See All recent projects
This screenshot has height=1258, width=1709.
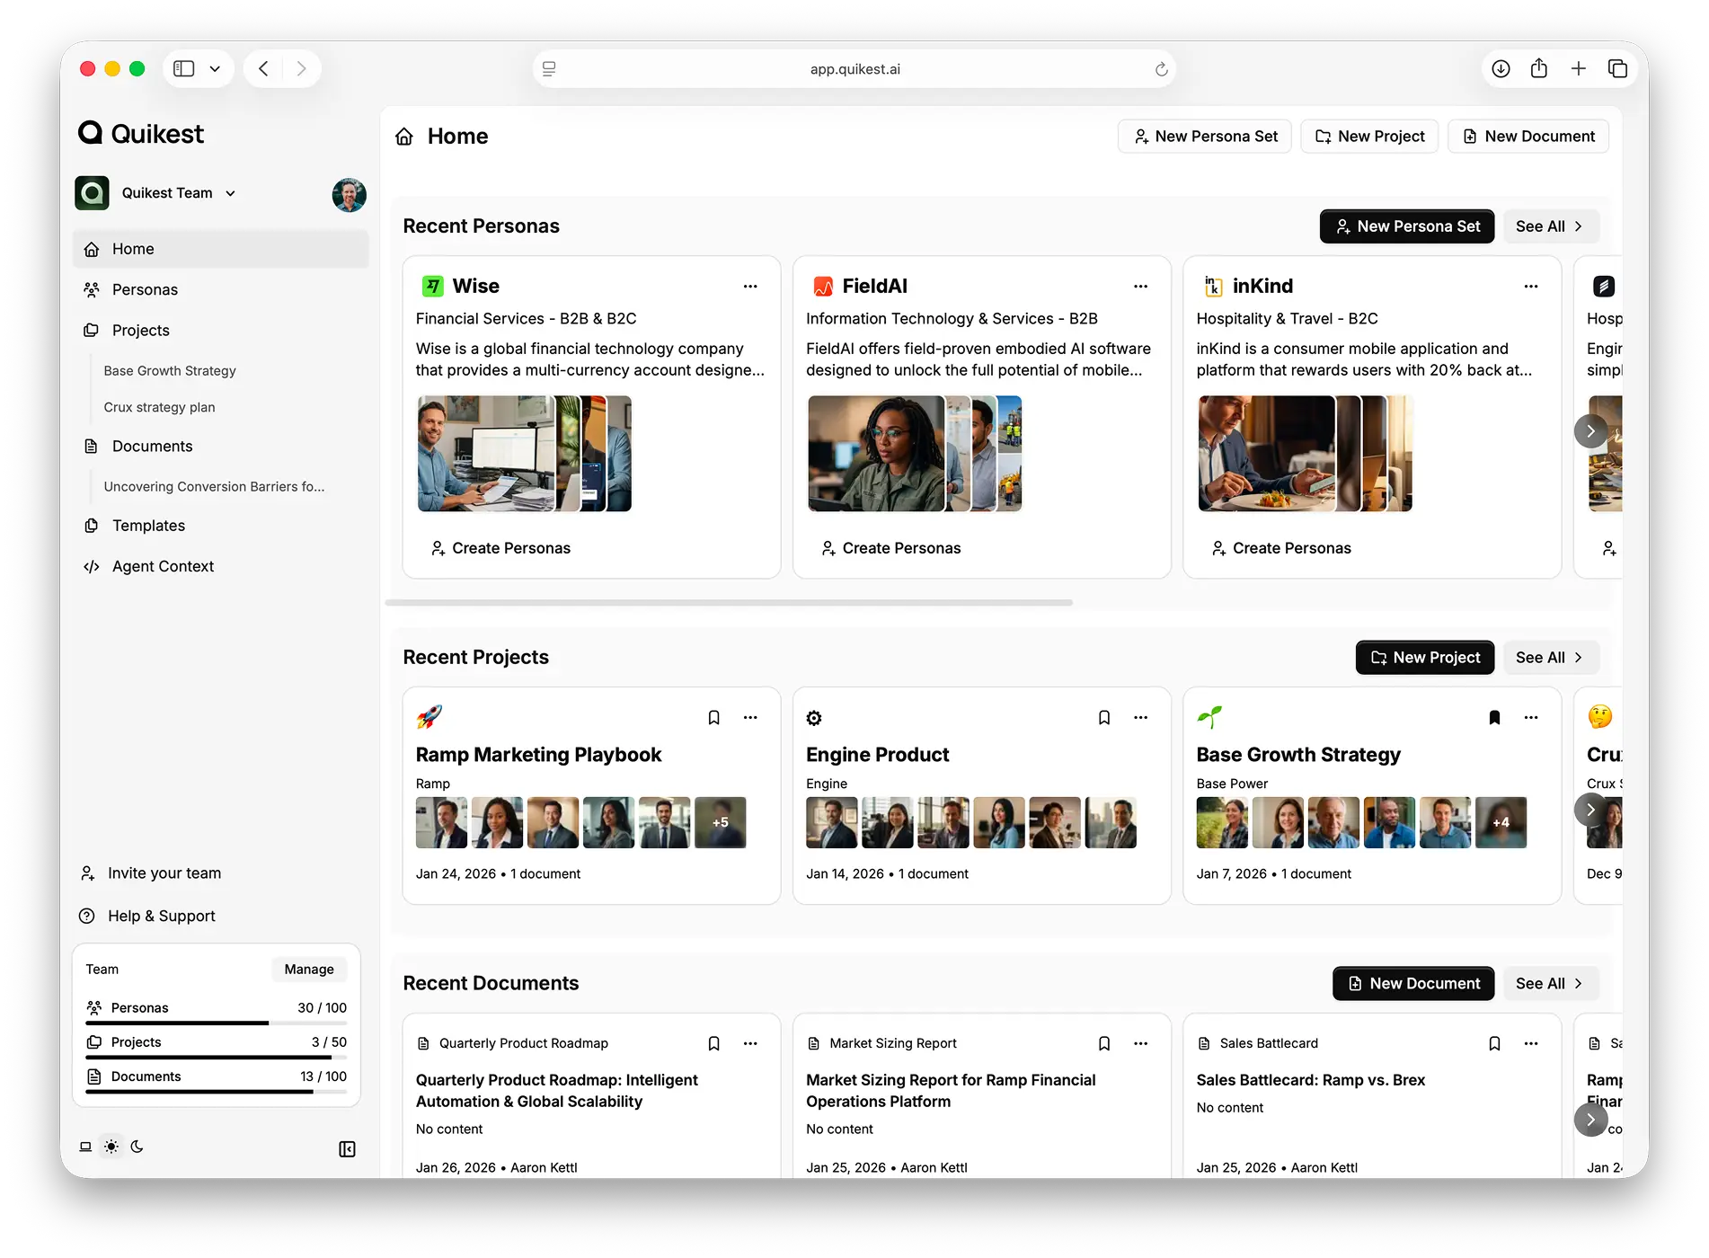tap(1549, 658)
